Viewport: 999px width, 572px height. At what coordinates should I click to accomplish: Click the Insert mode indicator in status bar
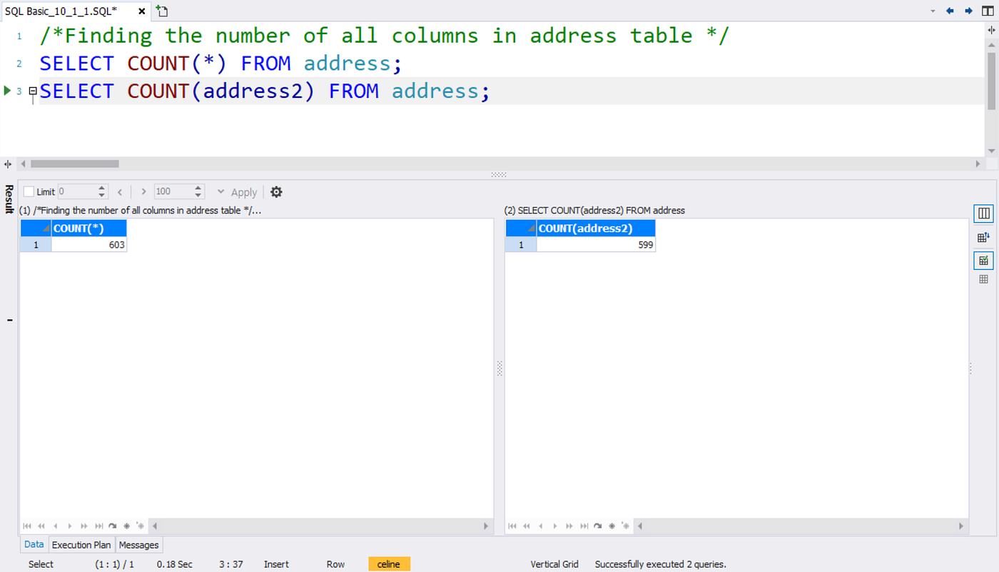click(276, 564)
